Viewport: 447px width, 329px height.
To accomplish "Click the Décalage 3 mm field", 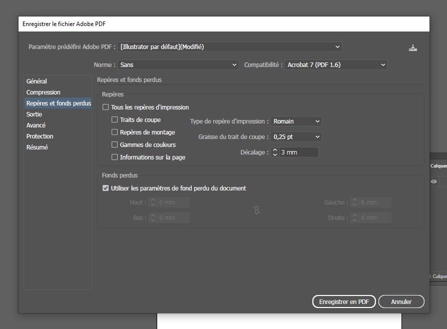I will pos(299,152).
